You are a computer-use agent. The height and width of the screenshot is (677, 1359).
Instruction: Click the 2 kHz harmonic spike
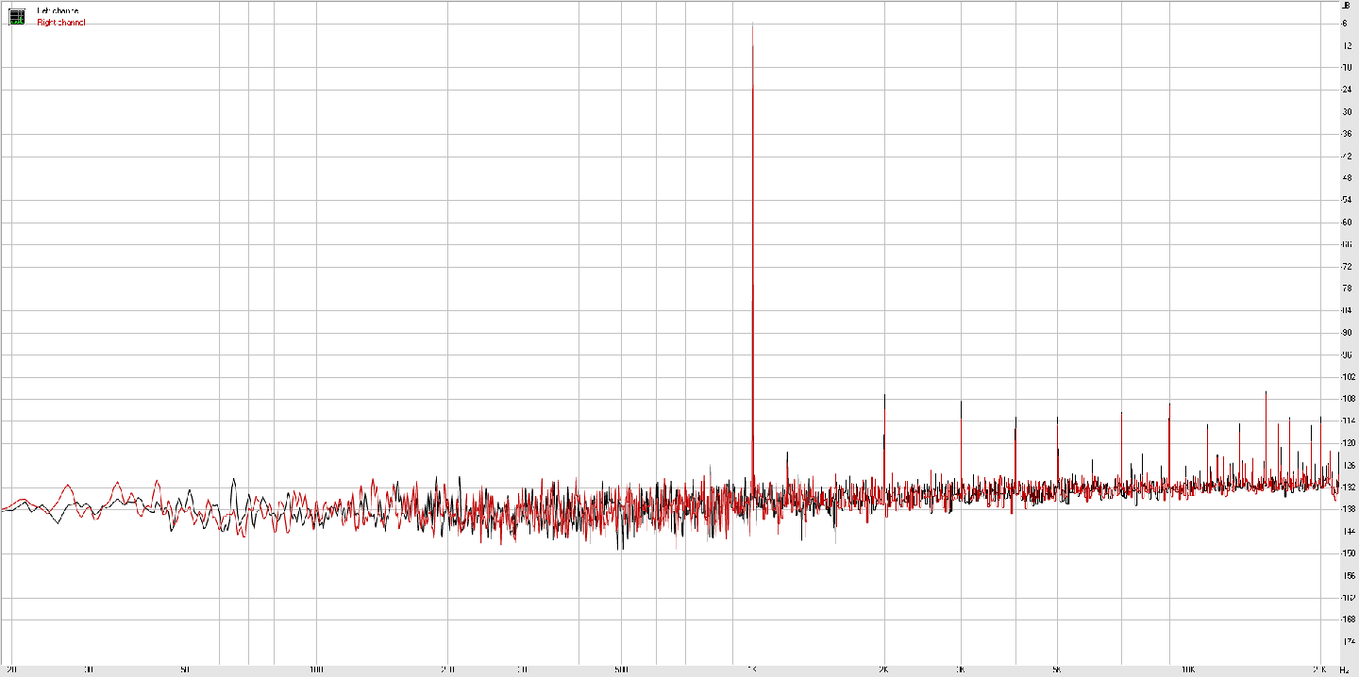coord(884,396)
